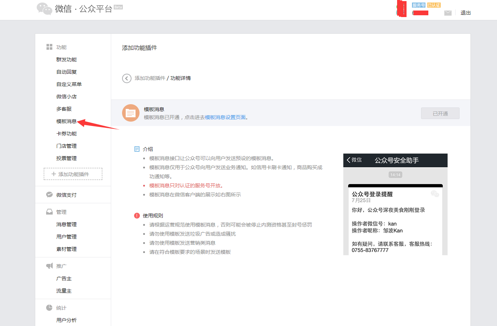Image resolution: width=497 pixels, height=326 pixels.
Task: Open the mail envelope icon in header
Action: (x=448, y=13)
